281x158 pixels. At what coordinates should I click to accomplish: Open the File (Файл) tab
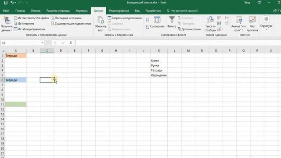point(6,11)
